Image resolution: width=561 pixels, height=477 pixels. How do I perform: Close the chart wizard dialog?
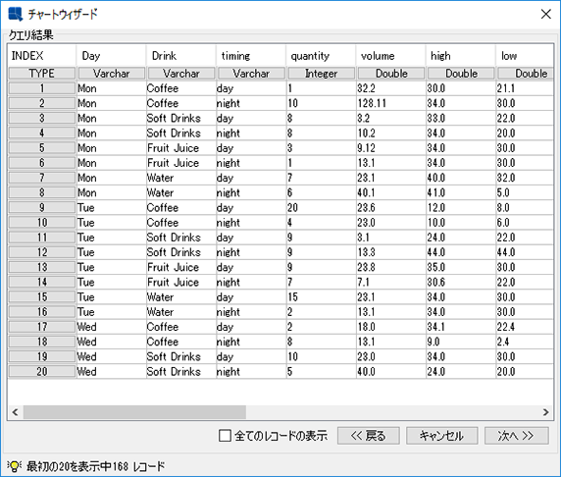546,14
